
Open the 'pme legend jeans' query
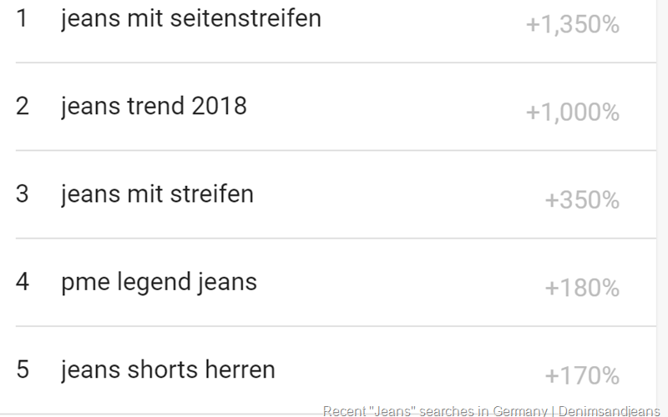(x=159, y=283)
